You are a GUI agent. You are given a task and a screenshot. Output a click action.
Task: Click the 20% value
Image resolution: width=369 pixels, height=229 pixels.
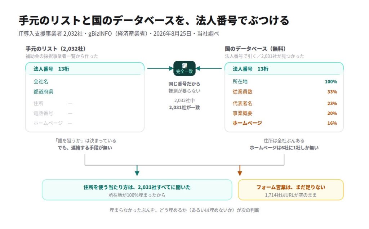click(332, 113)
